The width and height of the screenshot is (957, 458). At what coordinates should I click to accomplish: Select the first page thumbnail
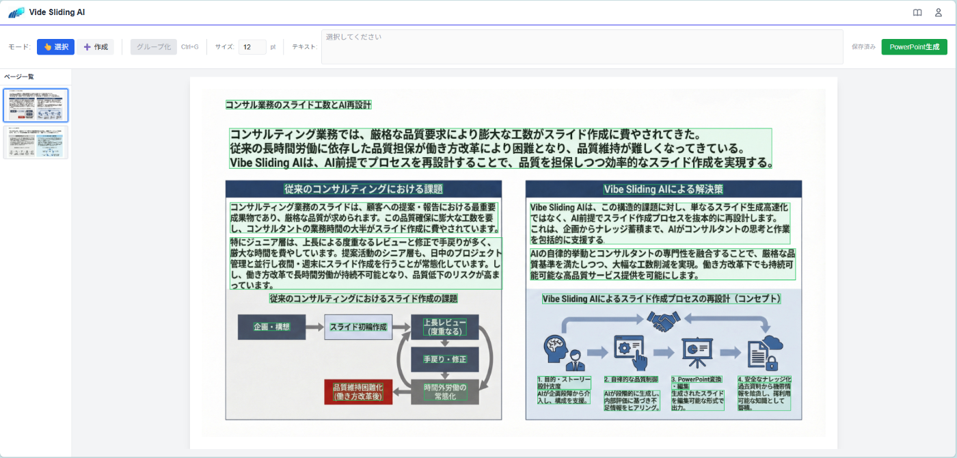point(36,105)
